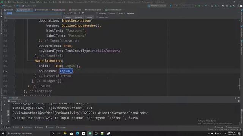Screen dimensions: 243x136
Task: Open Task View on the taskbar
Action: pos(59,133)
